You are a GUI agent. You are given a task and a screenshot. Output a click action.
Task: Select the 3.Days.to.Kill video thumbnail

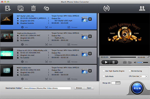[7, 54]
